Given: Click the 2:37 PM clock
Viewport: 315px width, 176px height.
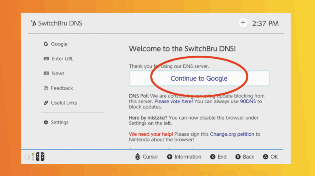Looking at the screenshot, I should click(x=265, y=24).
